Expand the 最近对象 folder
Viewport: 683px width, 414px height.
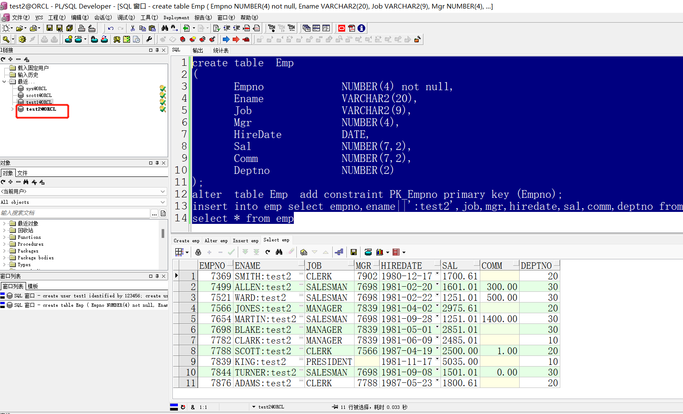(x=4, y=223)
